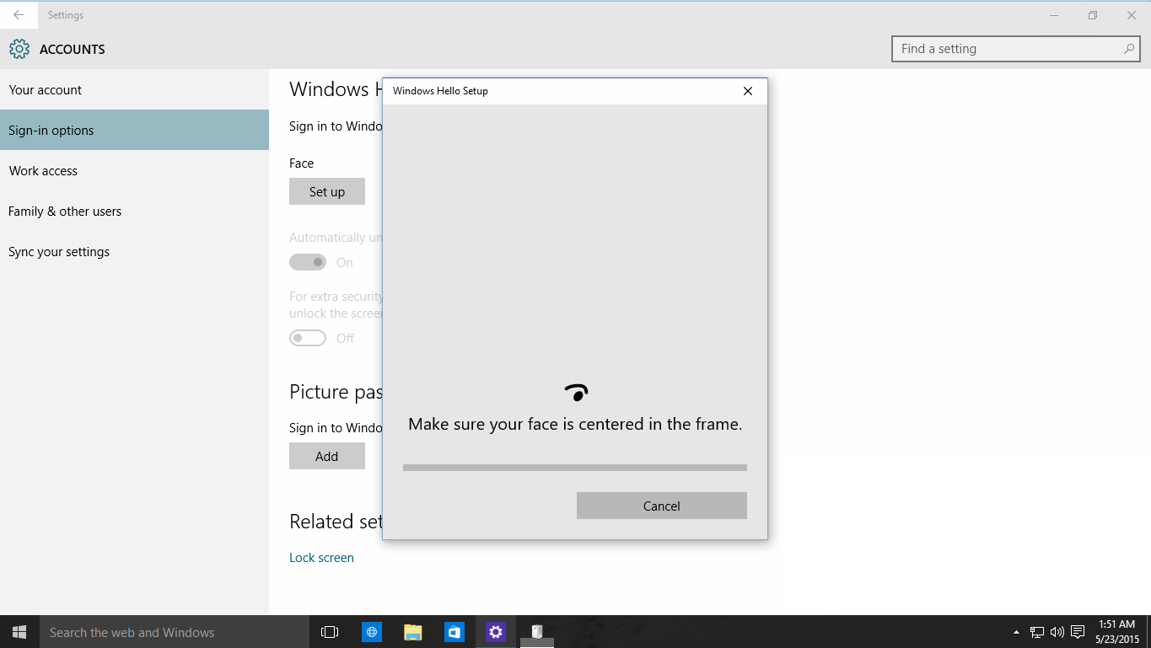The image size is (1151, 648).
Task: Open the Action Center notifications icon
Action: (1078, 632)
